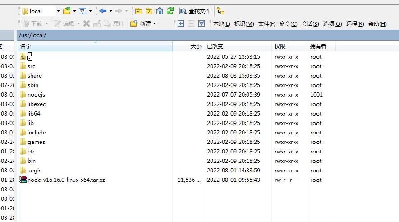The width and height of the screenshot is (399, 222).
Task: Click the rename icon
Action: pos(97,23)
